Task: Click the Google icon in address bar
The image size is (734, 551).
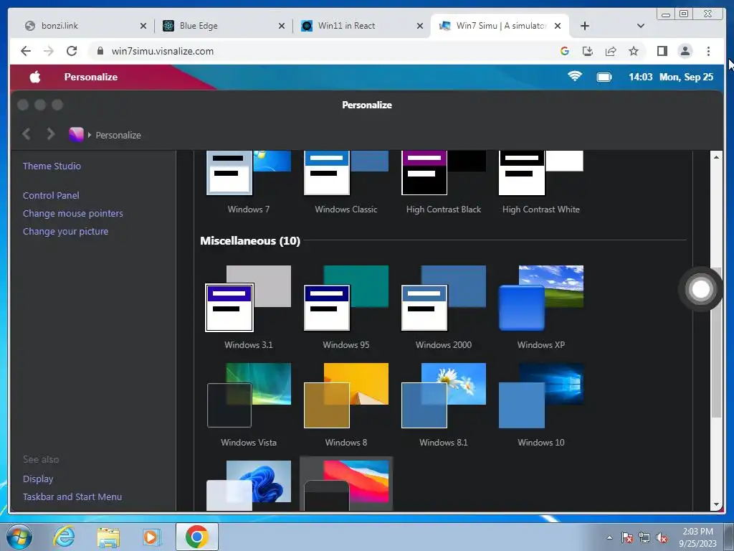Action: click(x=565, y=51)
